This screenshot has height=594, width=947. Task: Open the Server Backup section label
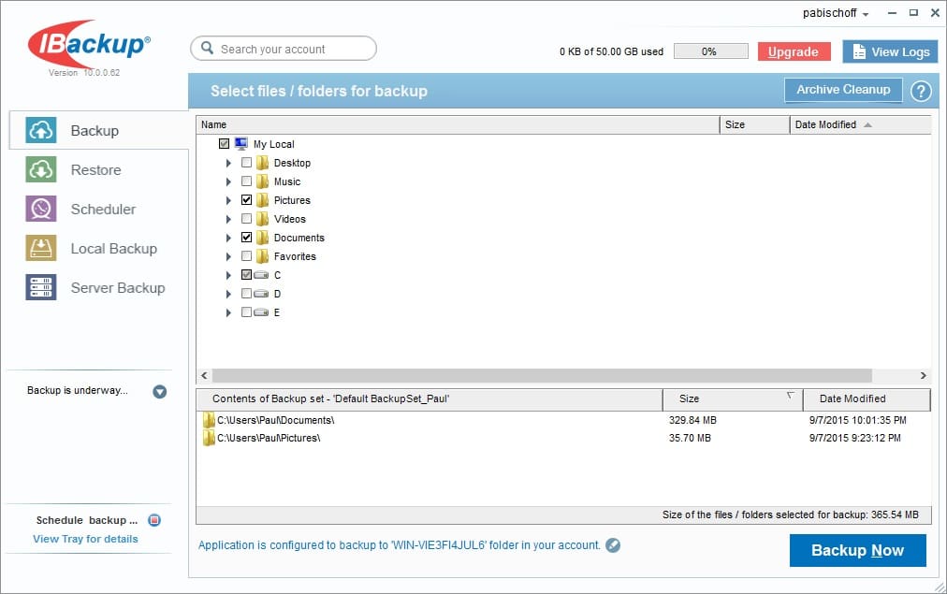coord(118,288)
